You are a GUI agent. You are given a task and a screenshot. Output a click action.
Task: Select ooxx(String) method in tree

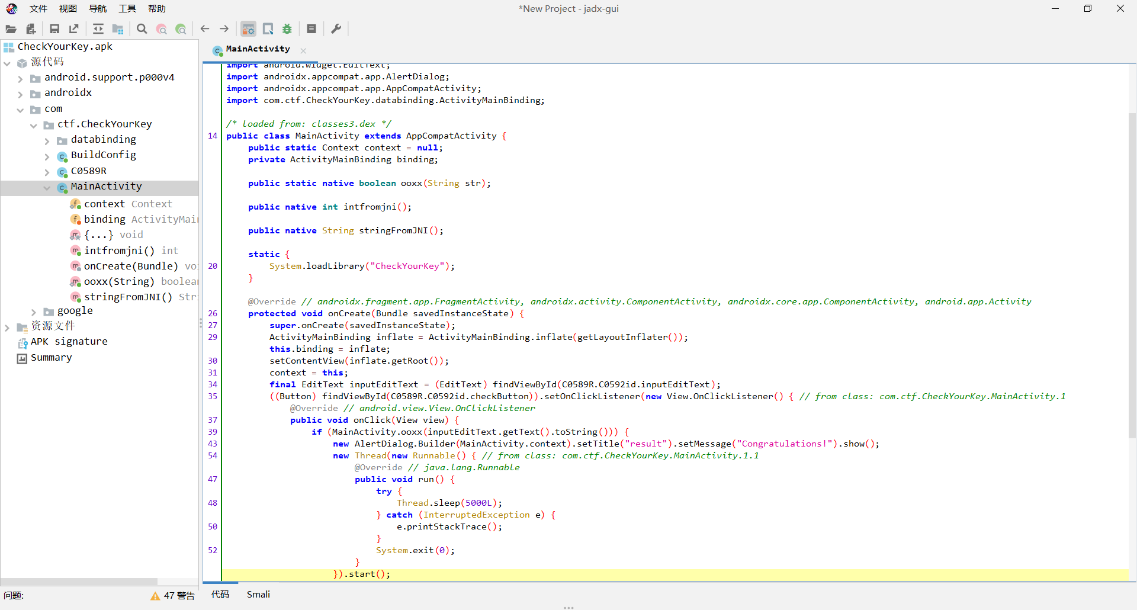(141, 282)
